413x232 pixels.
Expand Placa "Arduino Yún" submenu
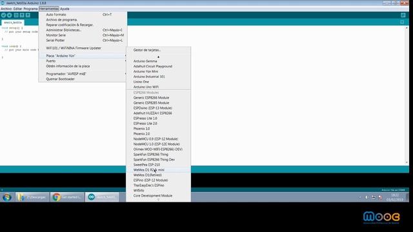83,56
